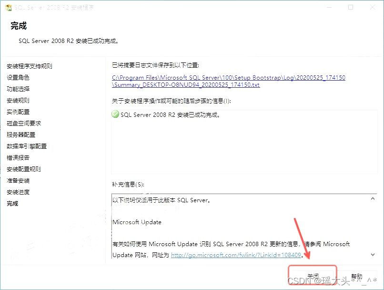Click the 关于安装程序操作 information label
Screen dimensions: 384x290
coord(172,101)
